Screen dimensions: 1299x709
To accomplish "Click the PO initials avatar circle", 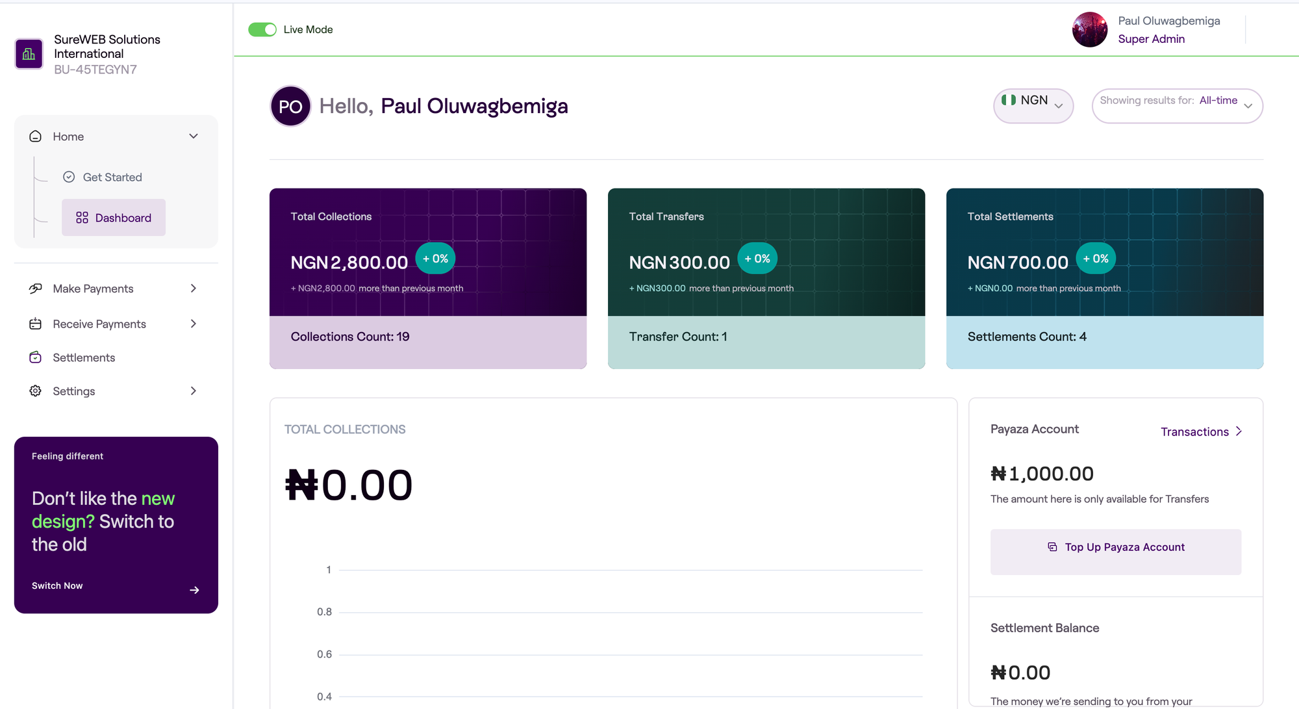I will [290, 106].
